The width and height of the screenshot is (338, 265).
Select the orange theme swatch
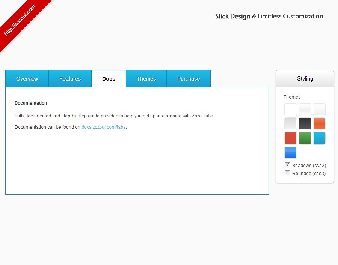319,124
